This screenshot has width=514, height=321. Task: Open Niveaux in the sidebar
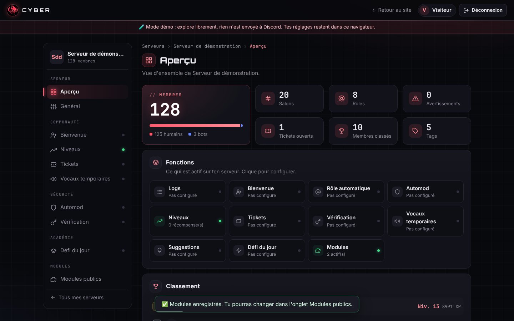(87, 149)
